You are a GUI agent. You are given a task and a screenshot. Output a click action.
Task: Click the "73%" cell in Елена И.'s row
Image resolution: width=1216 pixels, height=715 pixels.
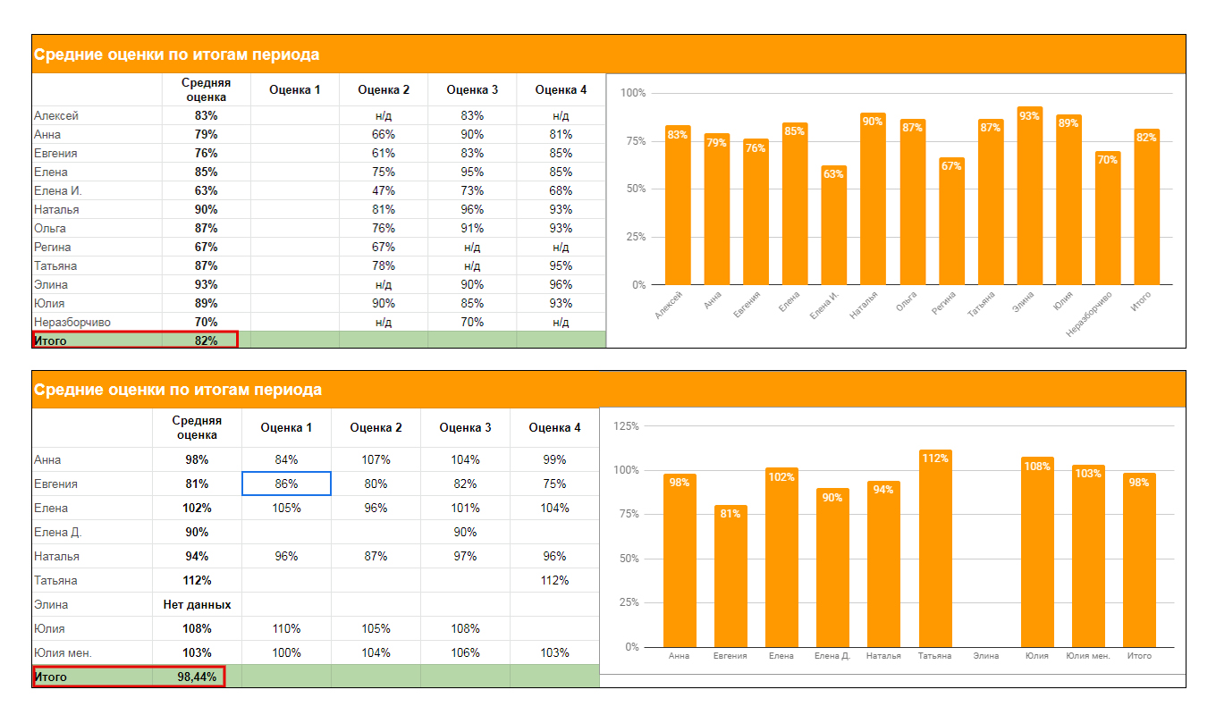click(x=472, y=190)
